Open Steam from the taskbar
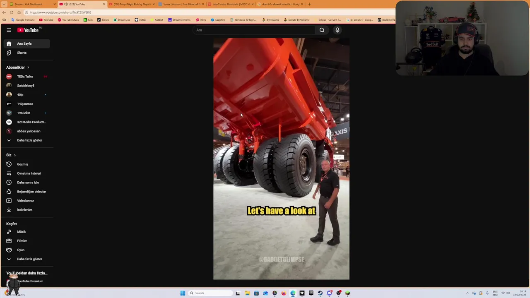Screen dimensions: 530x298 click(x=320, y=293)
